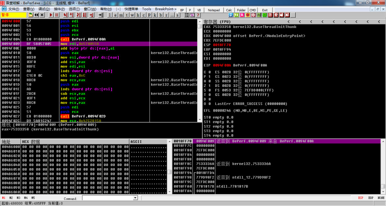Switch to memory dump tab M2
This screenshot has height=206, width=386.
coord(11,198)
